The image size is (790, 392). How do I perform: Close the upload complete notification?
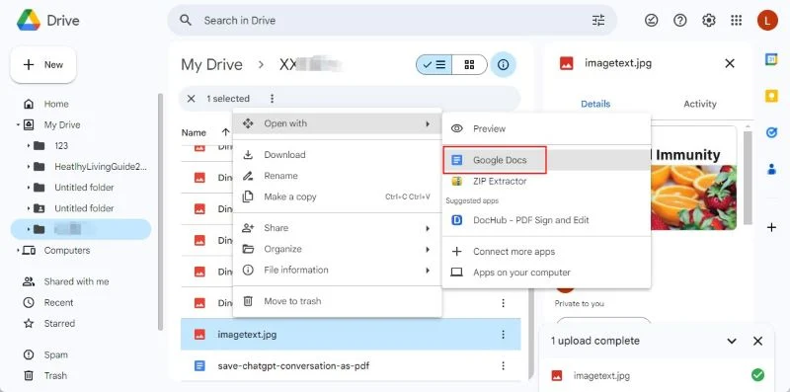(757, 341)
